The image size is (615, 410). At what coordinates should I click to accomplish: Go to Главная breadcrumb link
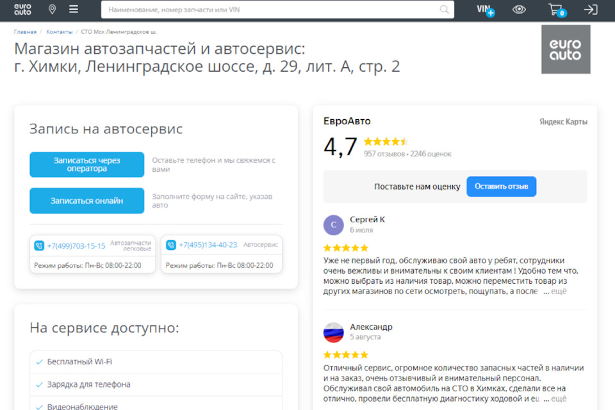point(25,32)
